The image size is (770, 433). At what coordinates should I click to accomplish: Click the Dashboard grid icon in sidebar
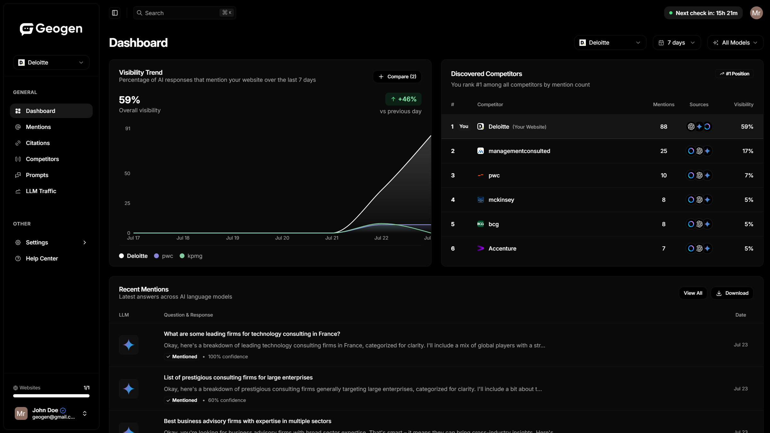[18, 111]
